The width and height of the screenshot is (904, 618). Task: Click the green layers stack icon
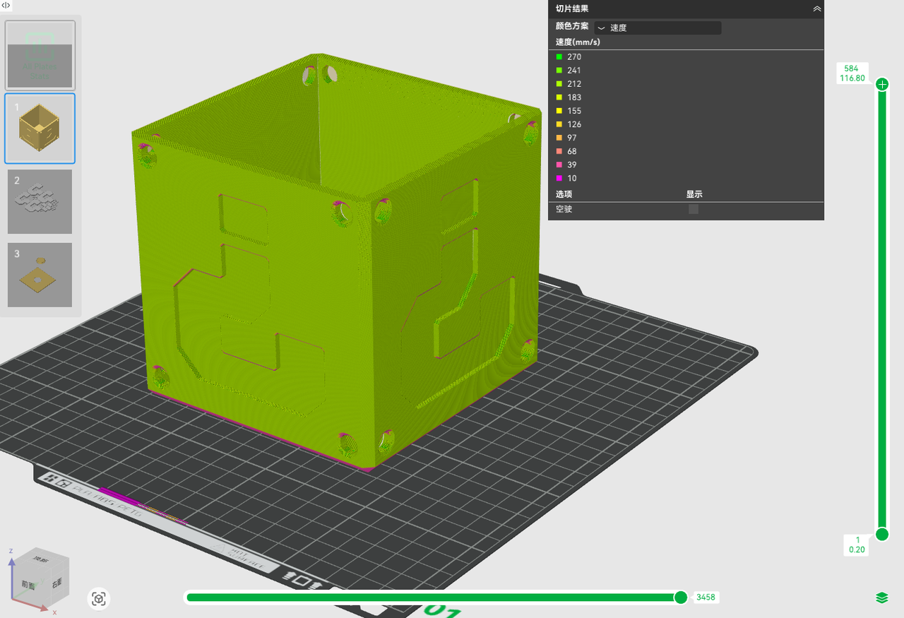(881, 598)
